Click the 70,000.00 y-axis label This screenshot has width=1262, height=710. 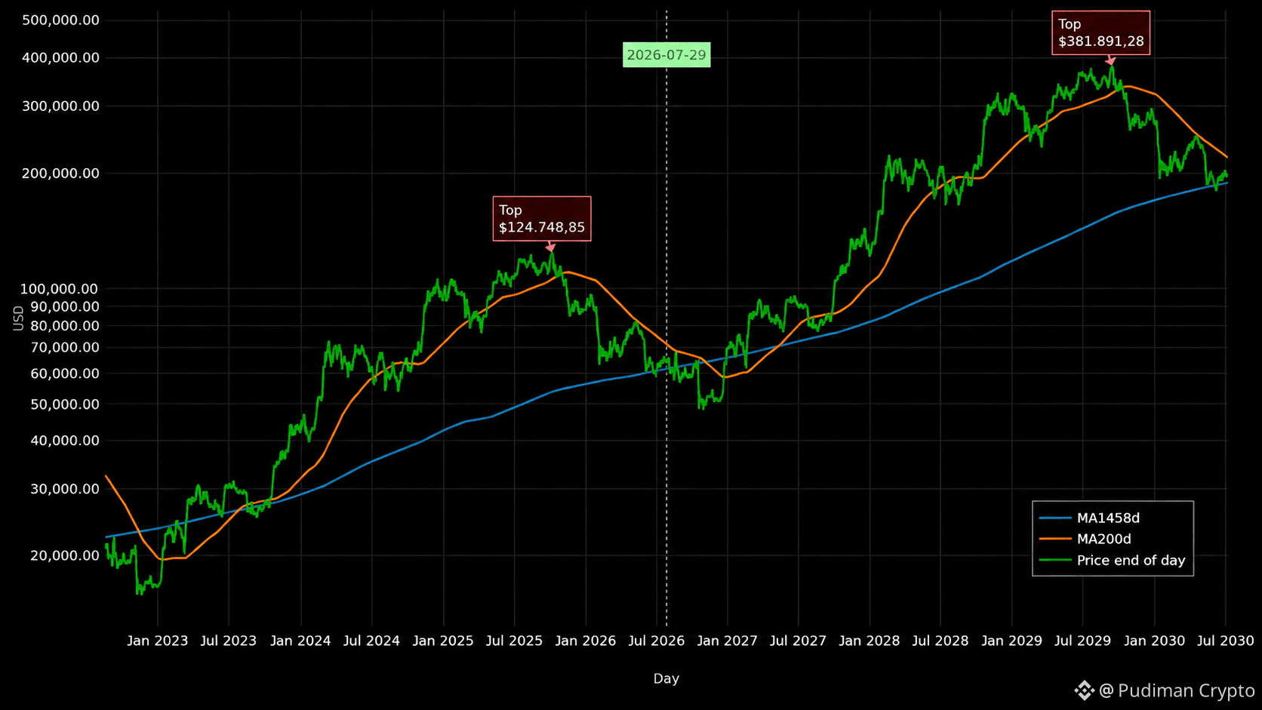tap(65, 347)
